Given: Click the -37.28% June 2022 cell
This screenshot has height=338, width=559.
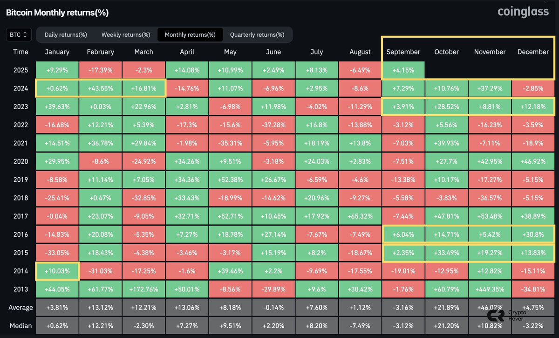Looking at the screenshot, I should pyautogui.click(x=273, y=124).
